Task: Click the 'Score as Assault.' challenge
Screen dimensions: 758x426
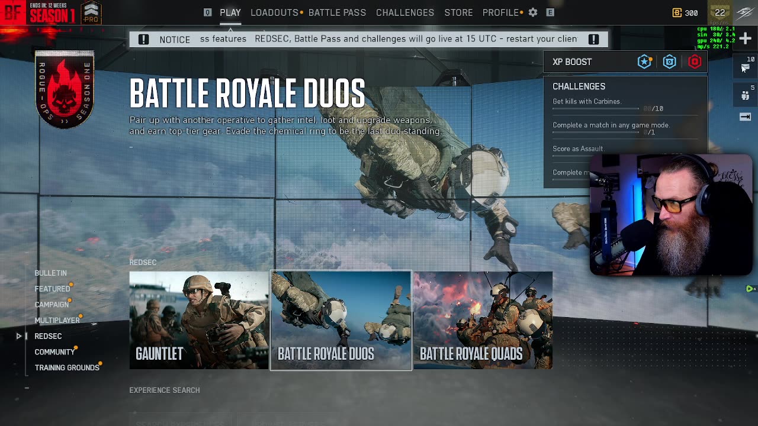Action: pyautogui.click(x=578, y=149)
